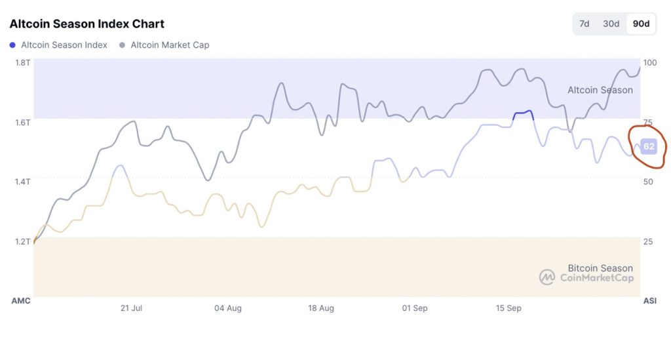Click the Altcoin Season Index Chart title

point(86,24)
